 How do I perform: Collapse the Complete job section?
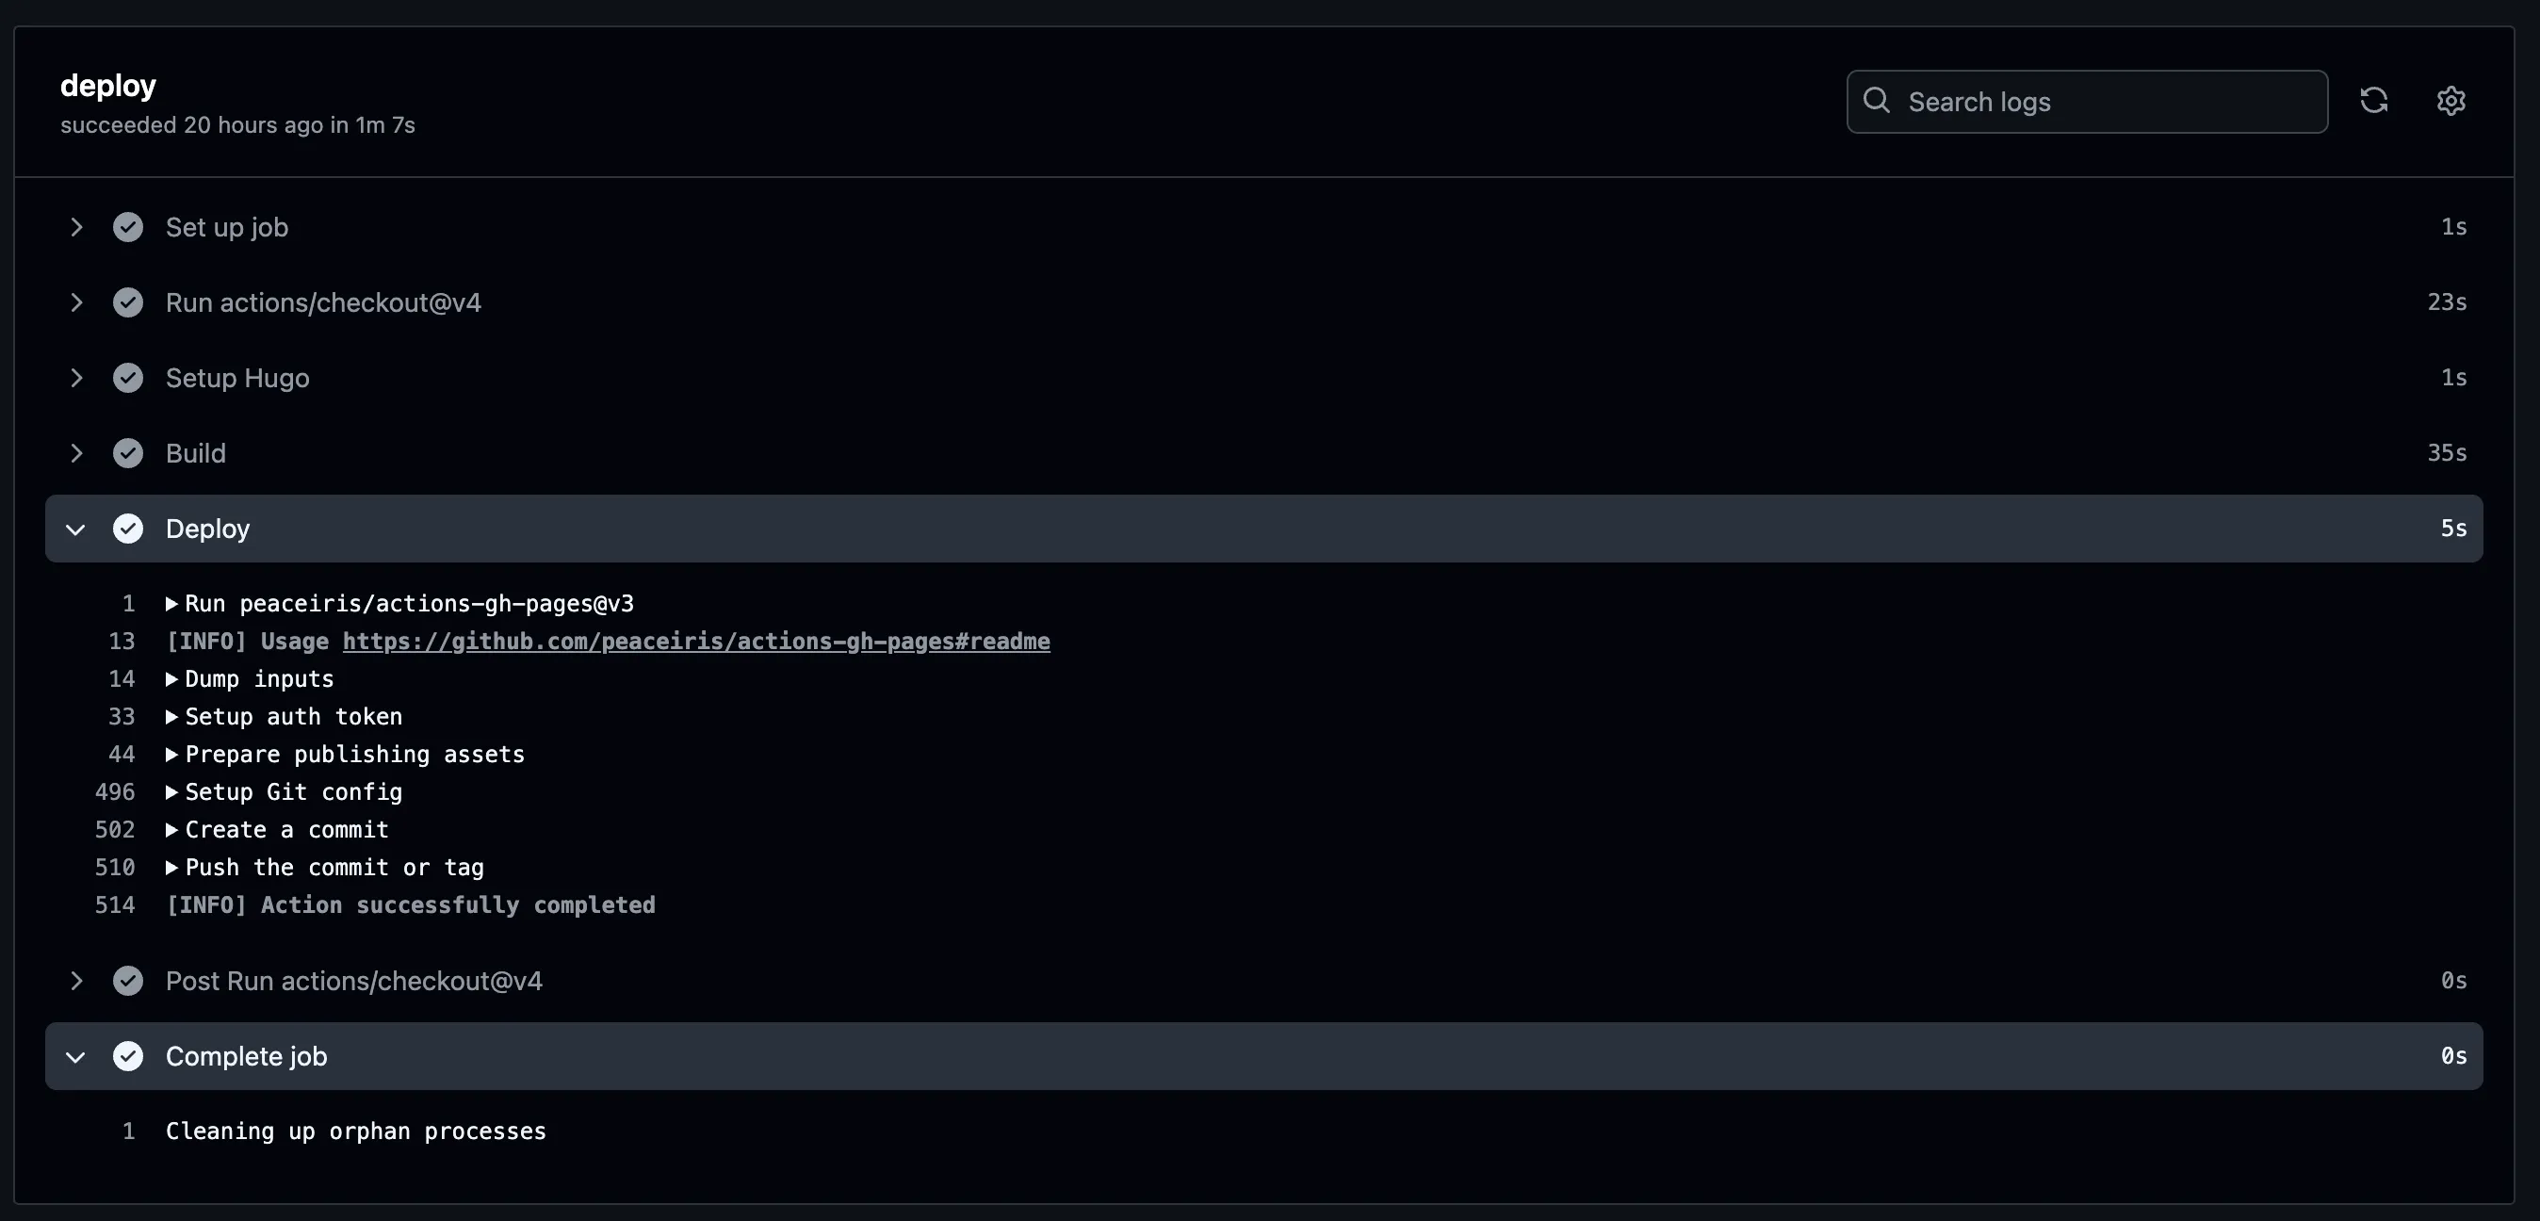75,1055
